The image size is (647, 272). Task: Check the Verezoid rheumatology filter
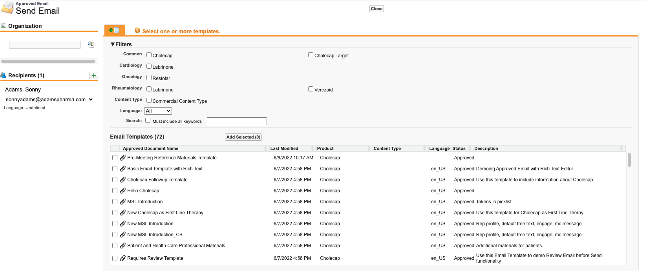(311, 89)
